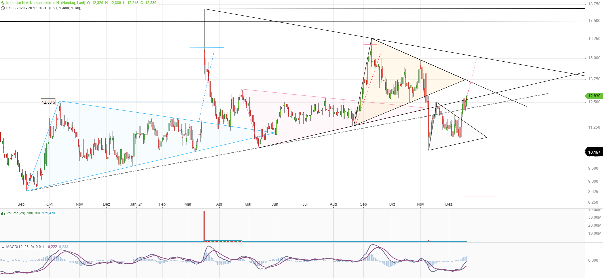The image size is (603, 278).
Task: Open the Immatics N.V. Namensaktie instrument title
Action: pyautogui.click(x=45, y=3)
